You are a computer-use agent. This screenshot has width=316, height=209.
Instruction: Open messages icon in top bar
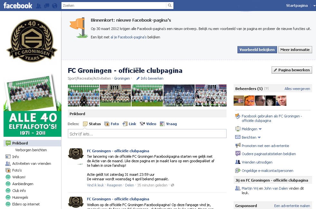pos(47,6)
